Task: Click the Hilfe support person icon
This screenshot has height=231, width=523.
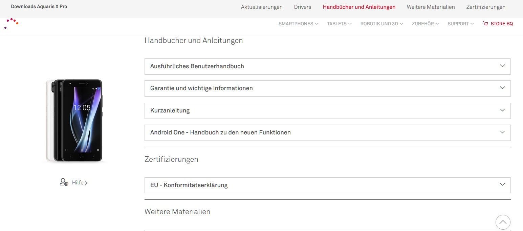Action: [64, 182]
